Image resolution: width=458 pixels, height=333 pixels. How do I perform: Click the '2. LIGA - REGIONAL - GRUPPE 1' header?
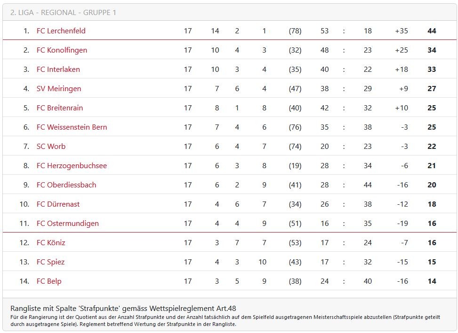pos(63,12)
